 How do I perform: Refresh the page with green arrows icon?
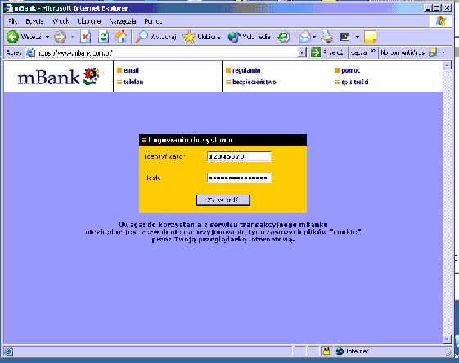pos(104,37)
